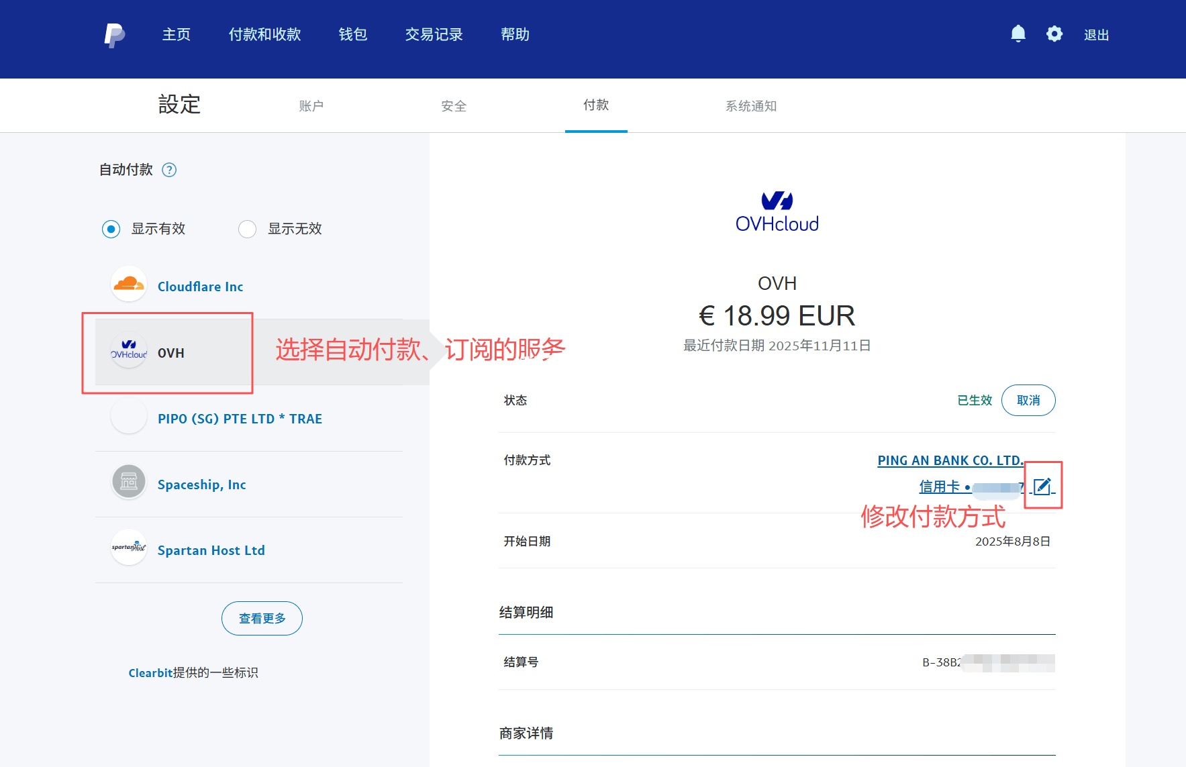Open 钱包 in the top navigation
Image resolution: width=1186 pixels, height=767 pixels.
tap(352, 35)
